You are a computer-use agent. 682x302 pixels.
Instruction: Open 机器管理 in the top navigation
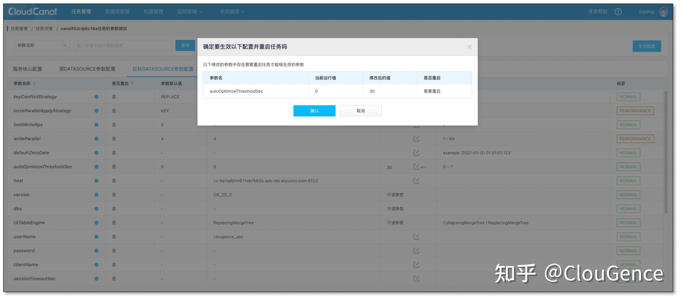pyautogui.click(x=153, y=12)
